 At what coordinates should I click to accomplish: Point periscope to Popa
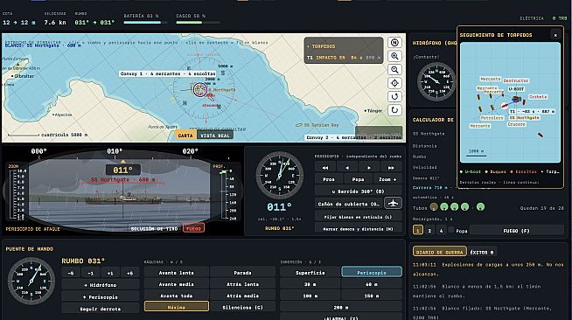tap(358, 179)
